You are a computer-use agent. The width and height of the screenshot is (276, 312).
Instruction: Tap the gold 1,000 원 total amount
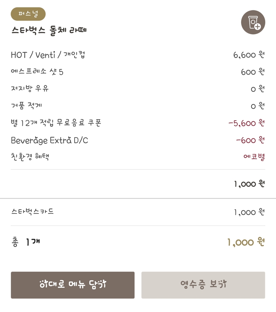[x=246, y=242]
